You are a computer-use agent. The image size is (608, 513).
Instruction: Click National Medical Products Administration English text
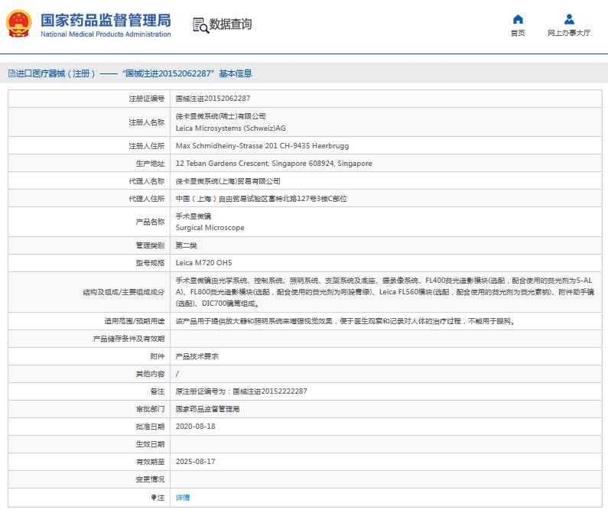pyautogui.click(x=105, y=34)
